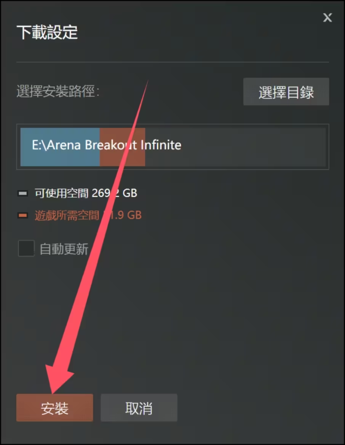The height and width of the screenshot is (445, 345).
Task: Click the horizontal divider under the title
Action: coord(172,62)
